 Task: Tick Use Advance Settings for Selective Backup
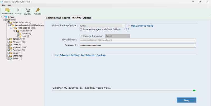click(52, 55)
